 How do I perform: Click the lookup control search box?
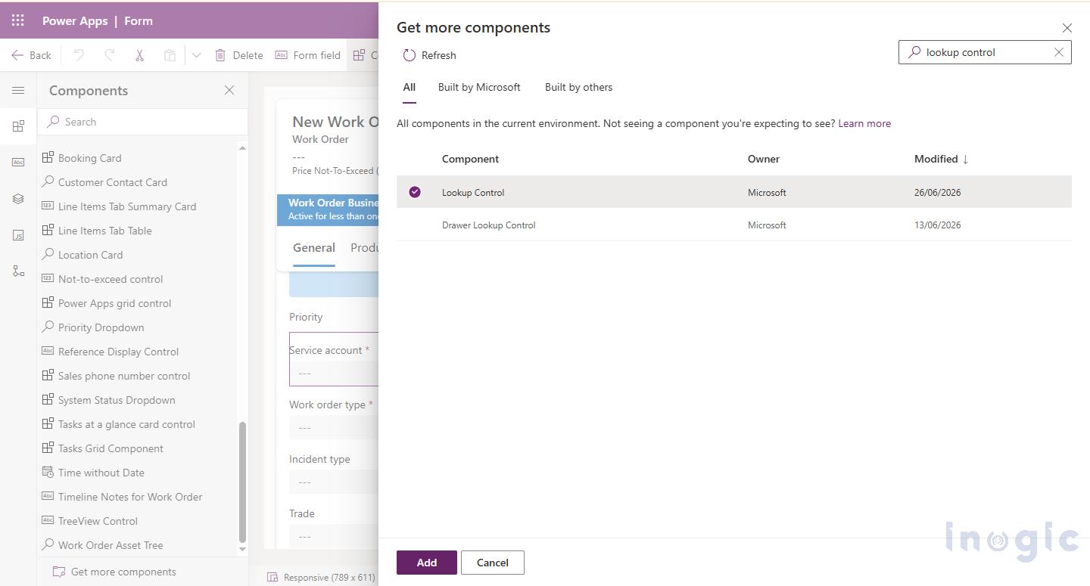[x=985, y=52]
